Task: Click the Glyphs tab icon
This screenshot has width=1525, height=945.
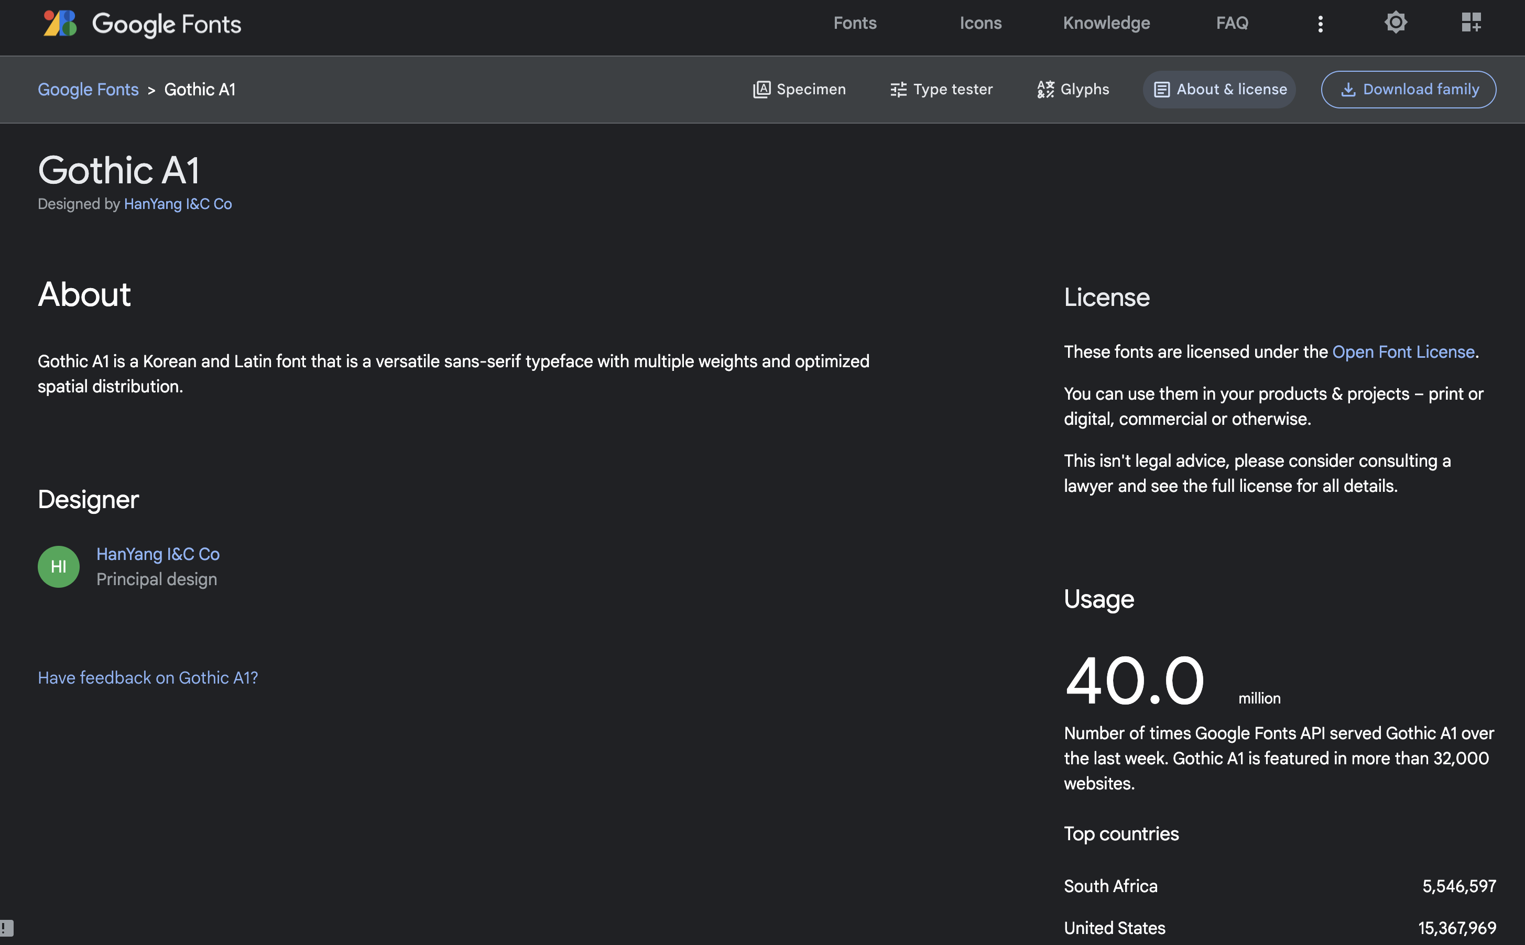Action: [x=1045, y=90]
